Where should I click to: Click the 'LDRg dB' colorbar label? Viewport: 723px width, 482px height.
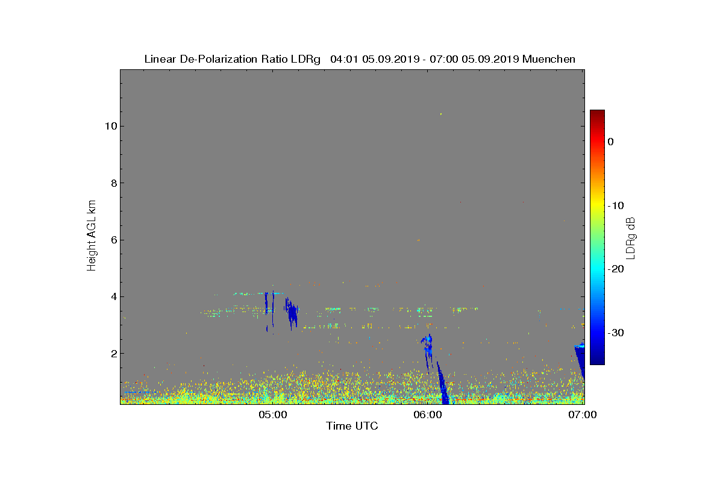click(x=630, y=238)
